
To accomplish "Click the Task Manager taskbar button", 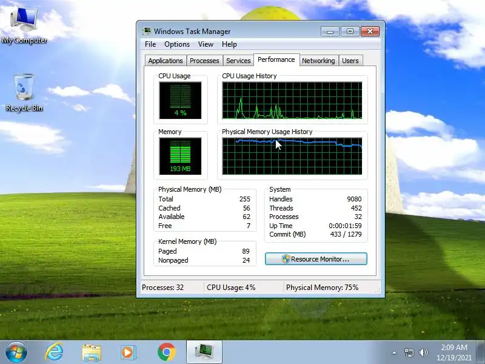I will click(204, 352).
